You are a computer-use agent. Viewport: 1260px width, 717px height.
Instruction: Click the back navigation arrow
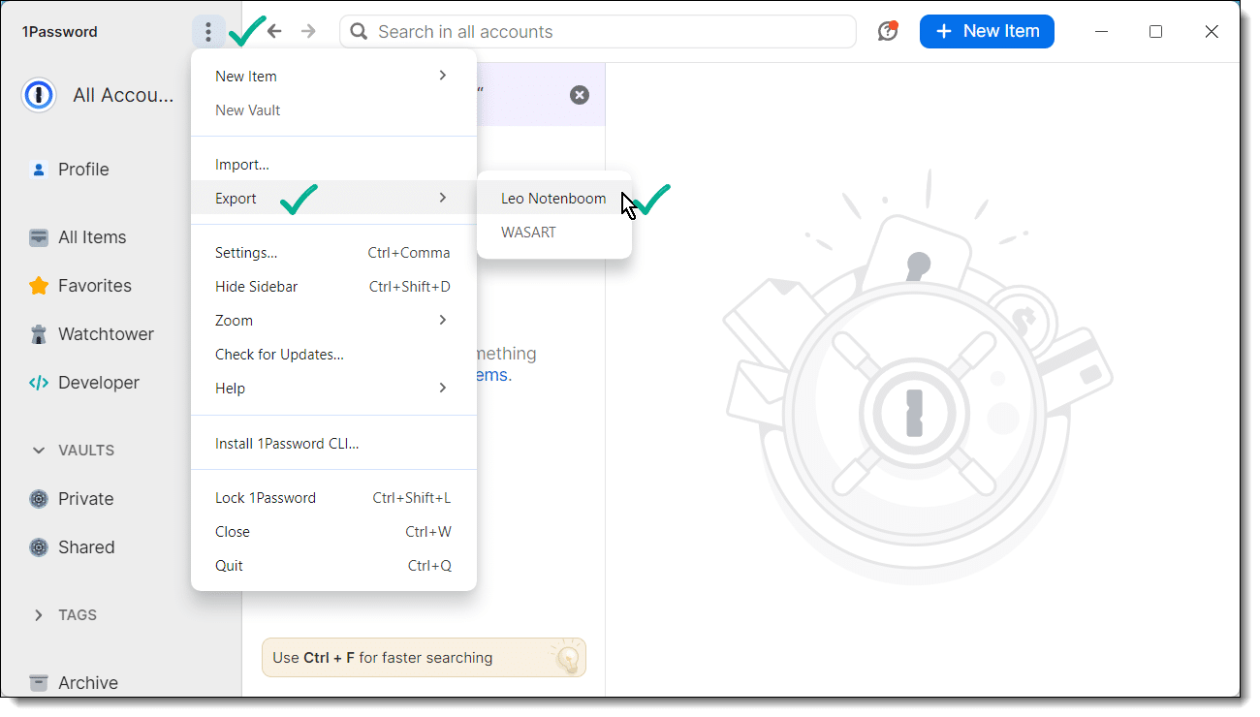(274, 32)
